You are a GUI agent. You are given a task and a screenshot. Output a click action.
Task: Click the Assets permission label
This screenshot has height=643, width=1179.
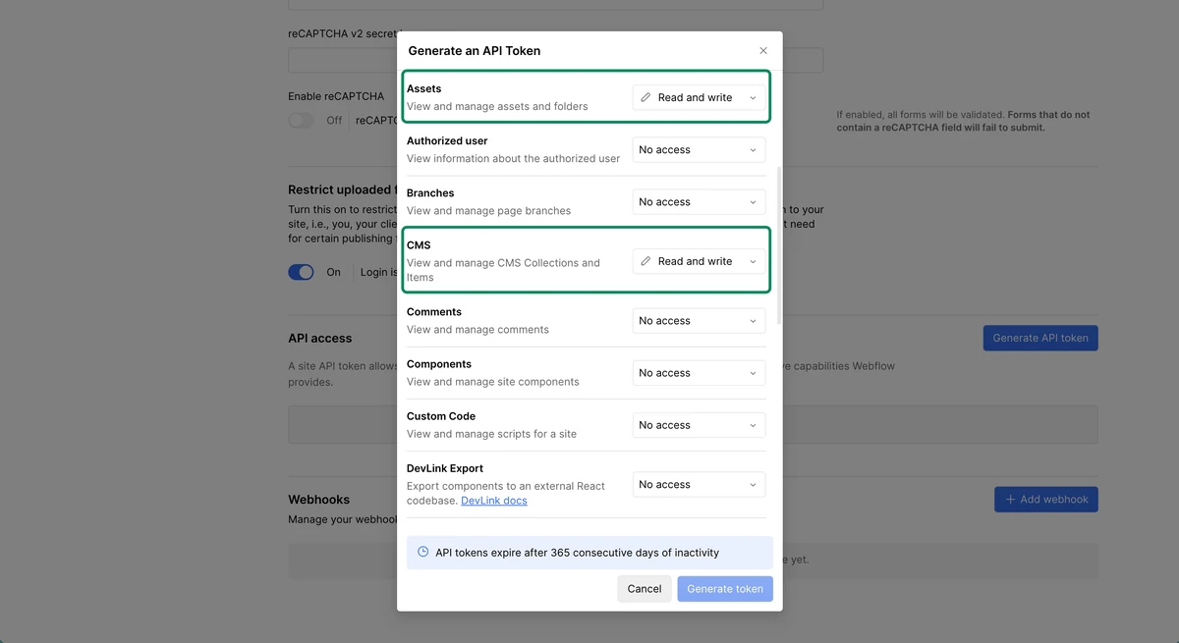click(x=424, y=88)
